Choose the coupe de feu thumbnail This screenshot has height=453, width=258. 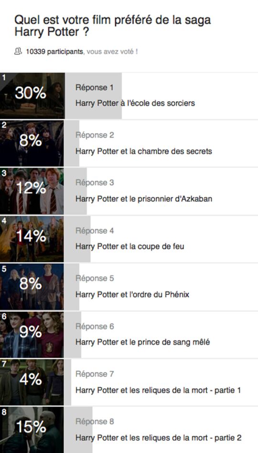pyautogui.click(x=32, y=239)
